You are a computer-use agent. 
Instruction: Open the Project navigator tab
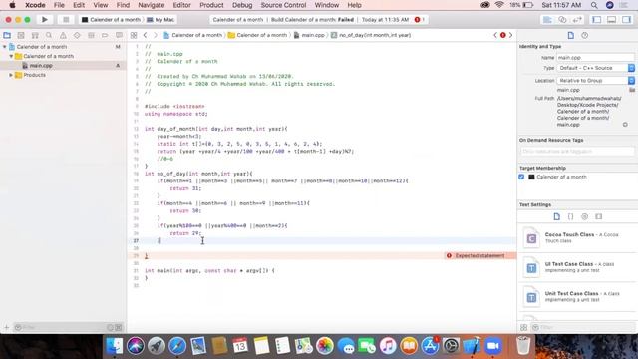click(7, 36)
